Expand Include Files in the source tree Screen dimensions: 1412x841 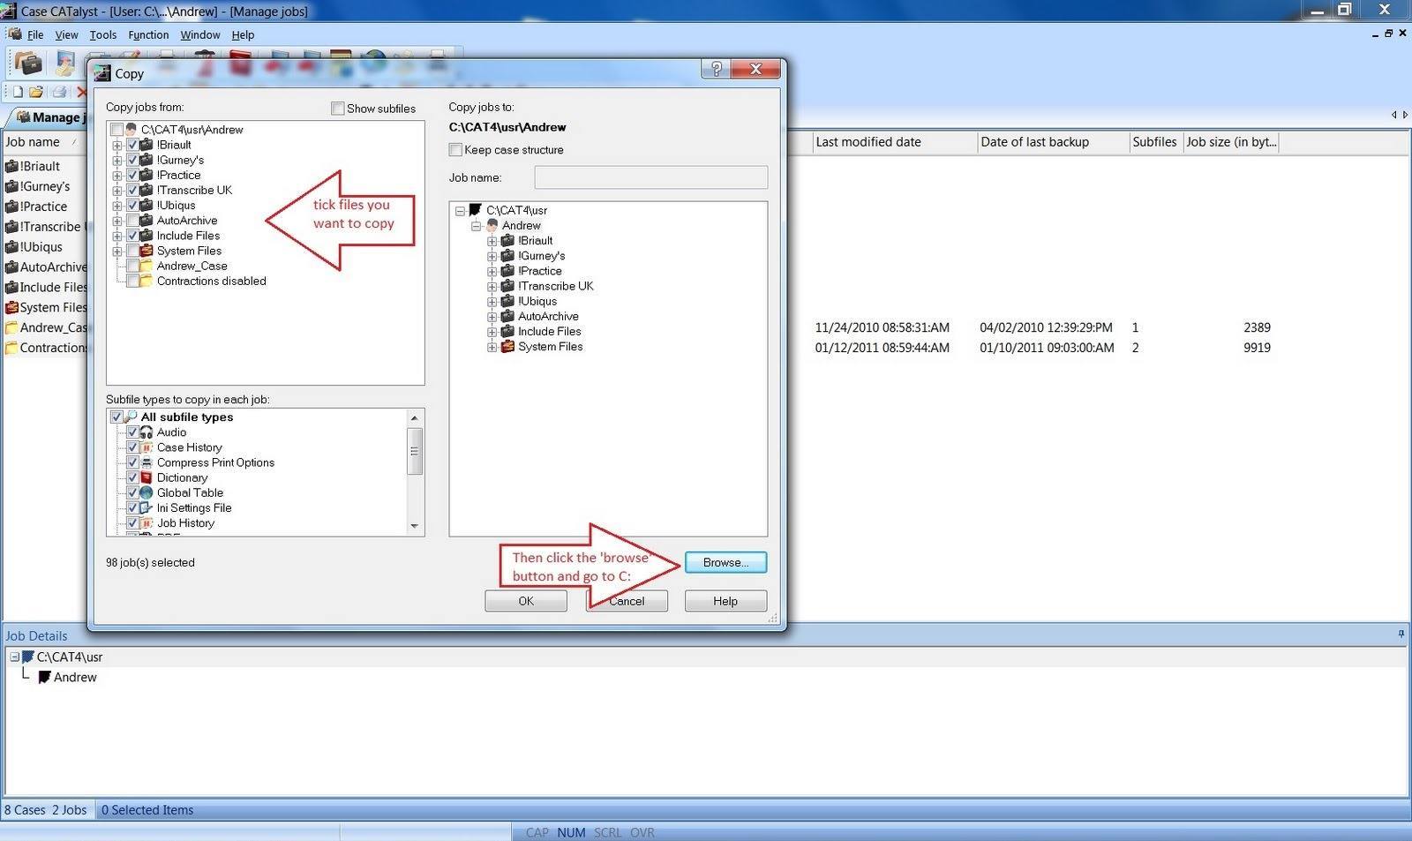[117, 236]
